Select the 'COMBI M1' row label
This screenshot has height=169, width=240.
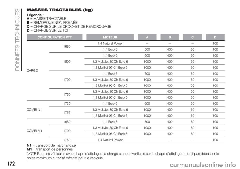(x=34, y=131)
